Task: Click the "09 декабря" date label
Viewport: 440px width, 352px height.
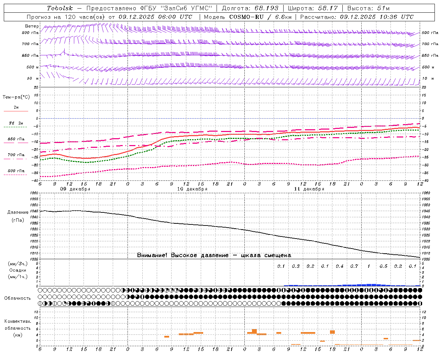Action: 75,189
